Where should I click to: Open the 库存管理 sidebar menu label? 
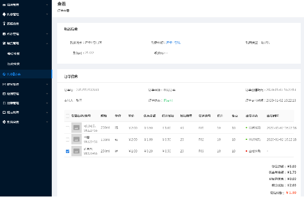click(13, 34)
